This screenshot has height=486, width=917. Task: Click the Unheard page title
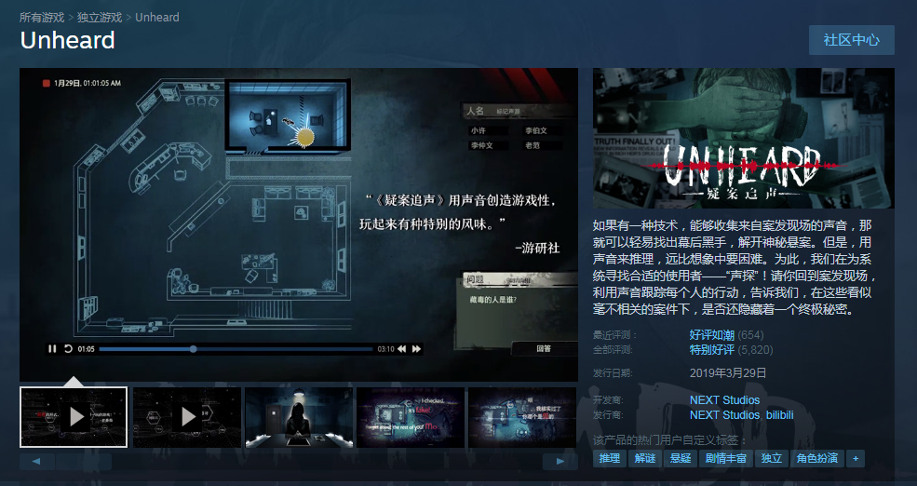pyautogui.click(x=67, y=40)
